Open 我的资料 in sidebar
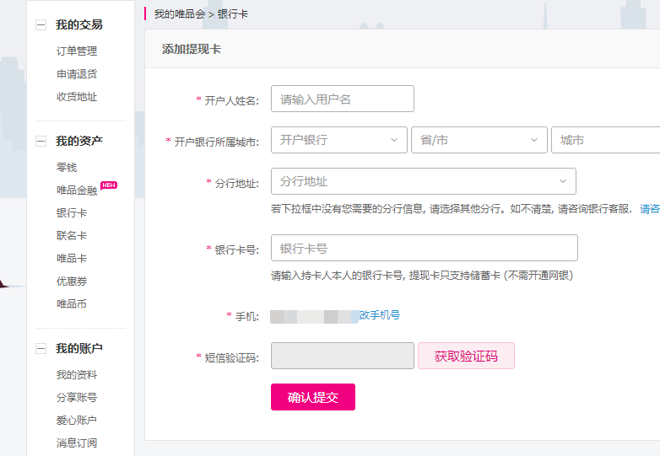660x456 pixels. click(77, 374)
